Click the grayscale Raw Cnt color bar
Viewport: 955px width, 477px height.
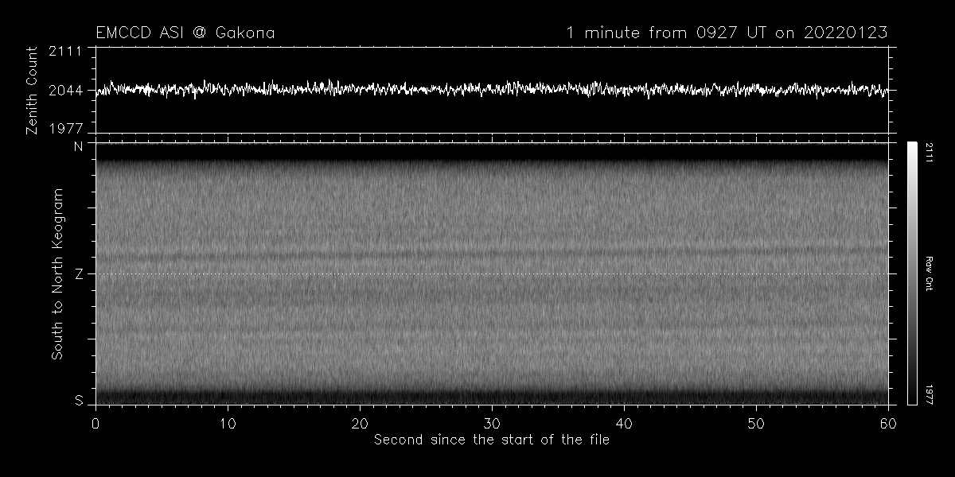click(912, 273)
